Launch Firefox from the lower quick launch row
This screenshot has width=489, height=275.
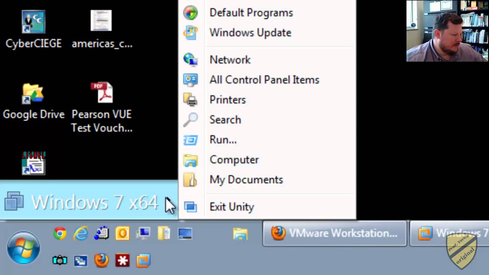pyautogui.click(x=101, y=260)
